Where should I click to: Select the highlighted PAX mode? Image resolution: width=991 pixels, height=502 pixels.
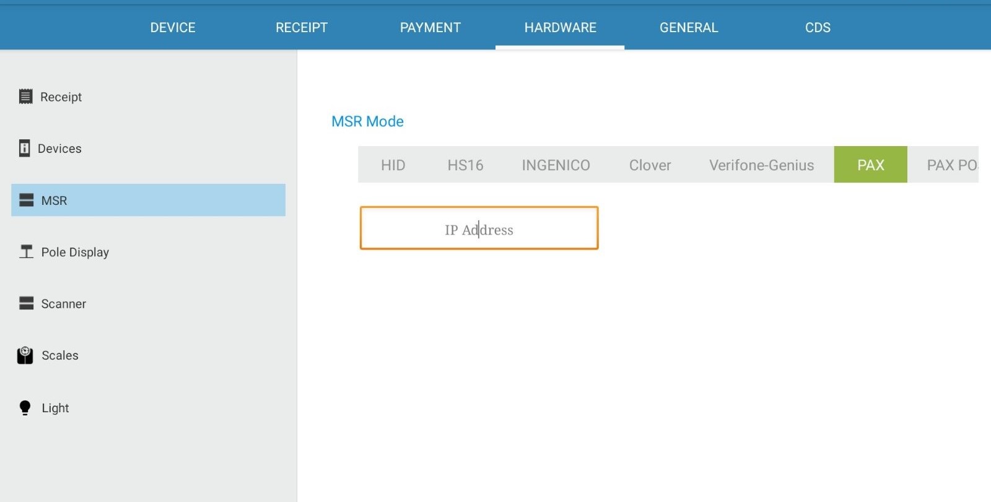870,165
